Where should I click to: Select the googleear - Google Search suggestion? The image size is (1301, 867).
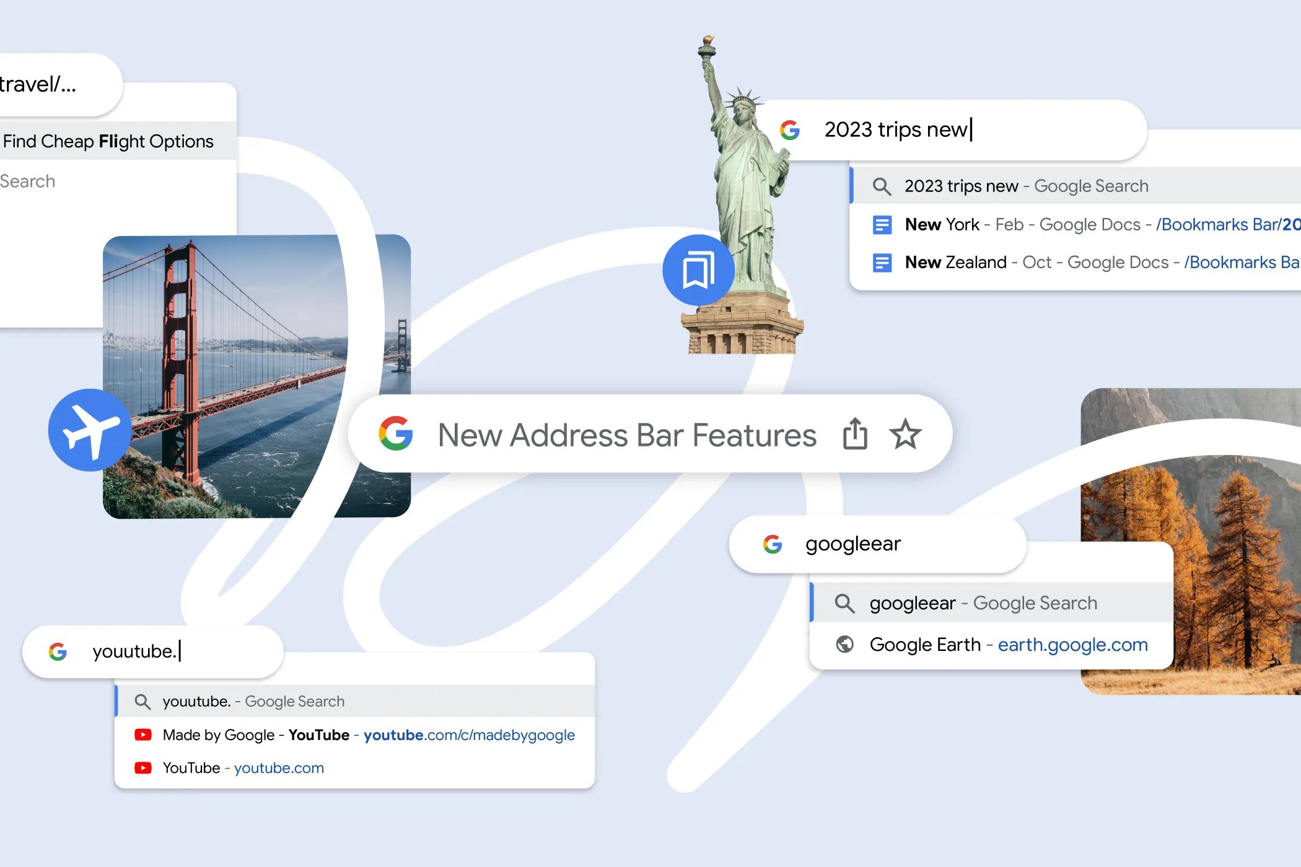[x=992, y=603]
